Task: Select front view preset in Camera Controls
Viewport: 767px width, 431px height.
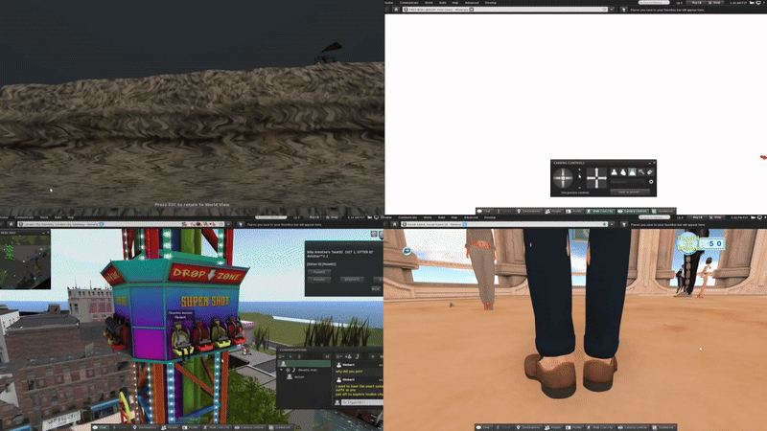Action: click(615, 172)
